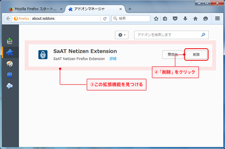This screenshot has height=149, width=225.
Task: Click the SaAT Netizen Extension shield icon
Action: click(x=43, y=55)
